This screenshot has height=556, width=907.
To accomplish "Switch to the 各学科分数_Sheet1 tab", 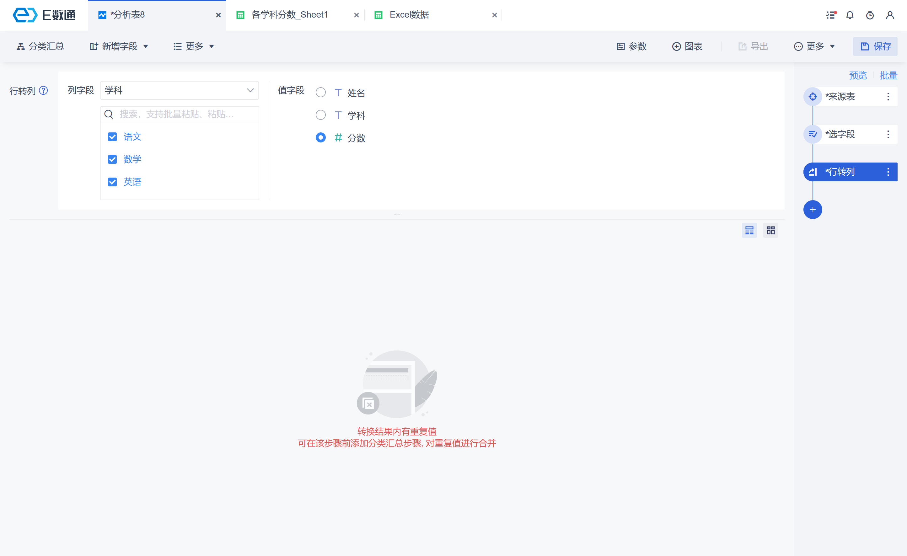I will 289,15.
